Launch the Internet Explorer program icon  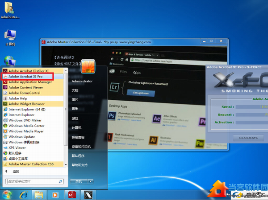5,114
